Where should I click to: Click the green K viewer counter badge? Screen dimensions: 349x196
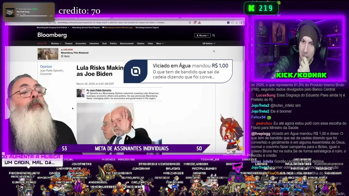(261, 8)
